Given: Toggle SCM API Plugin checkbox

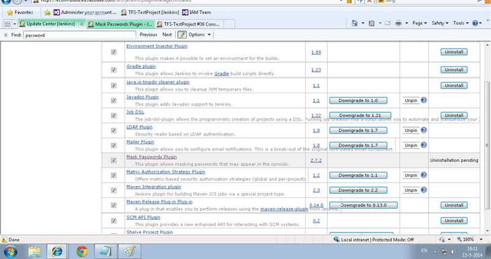Looking at the screenshot, I should [114, 221].
